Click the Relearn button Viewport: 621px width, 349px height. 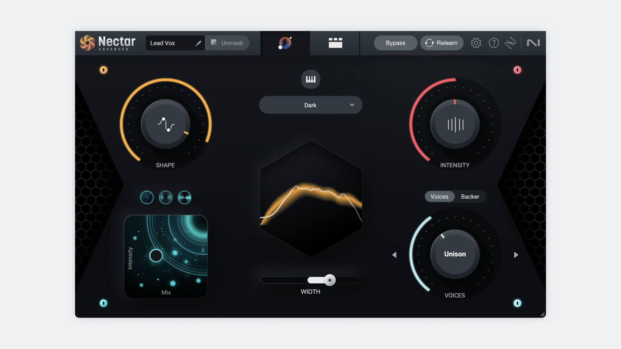442,43
